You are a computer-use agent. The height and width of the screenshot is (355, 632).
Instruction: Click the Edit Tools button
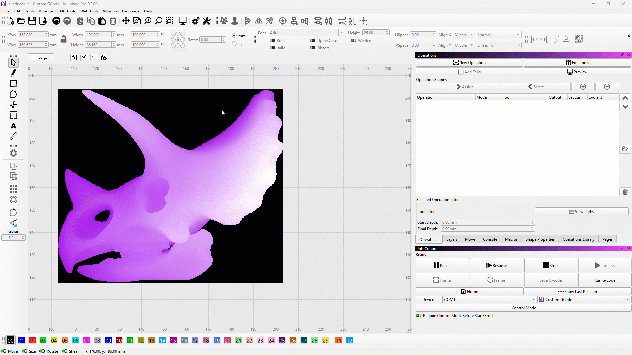[x=577, y=62]
